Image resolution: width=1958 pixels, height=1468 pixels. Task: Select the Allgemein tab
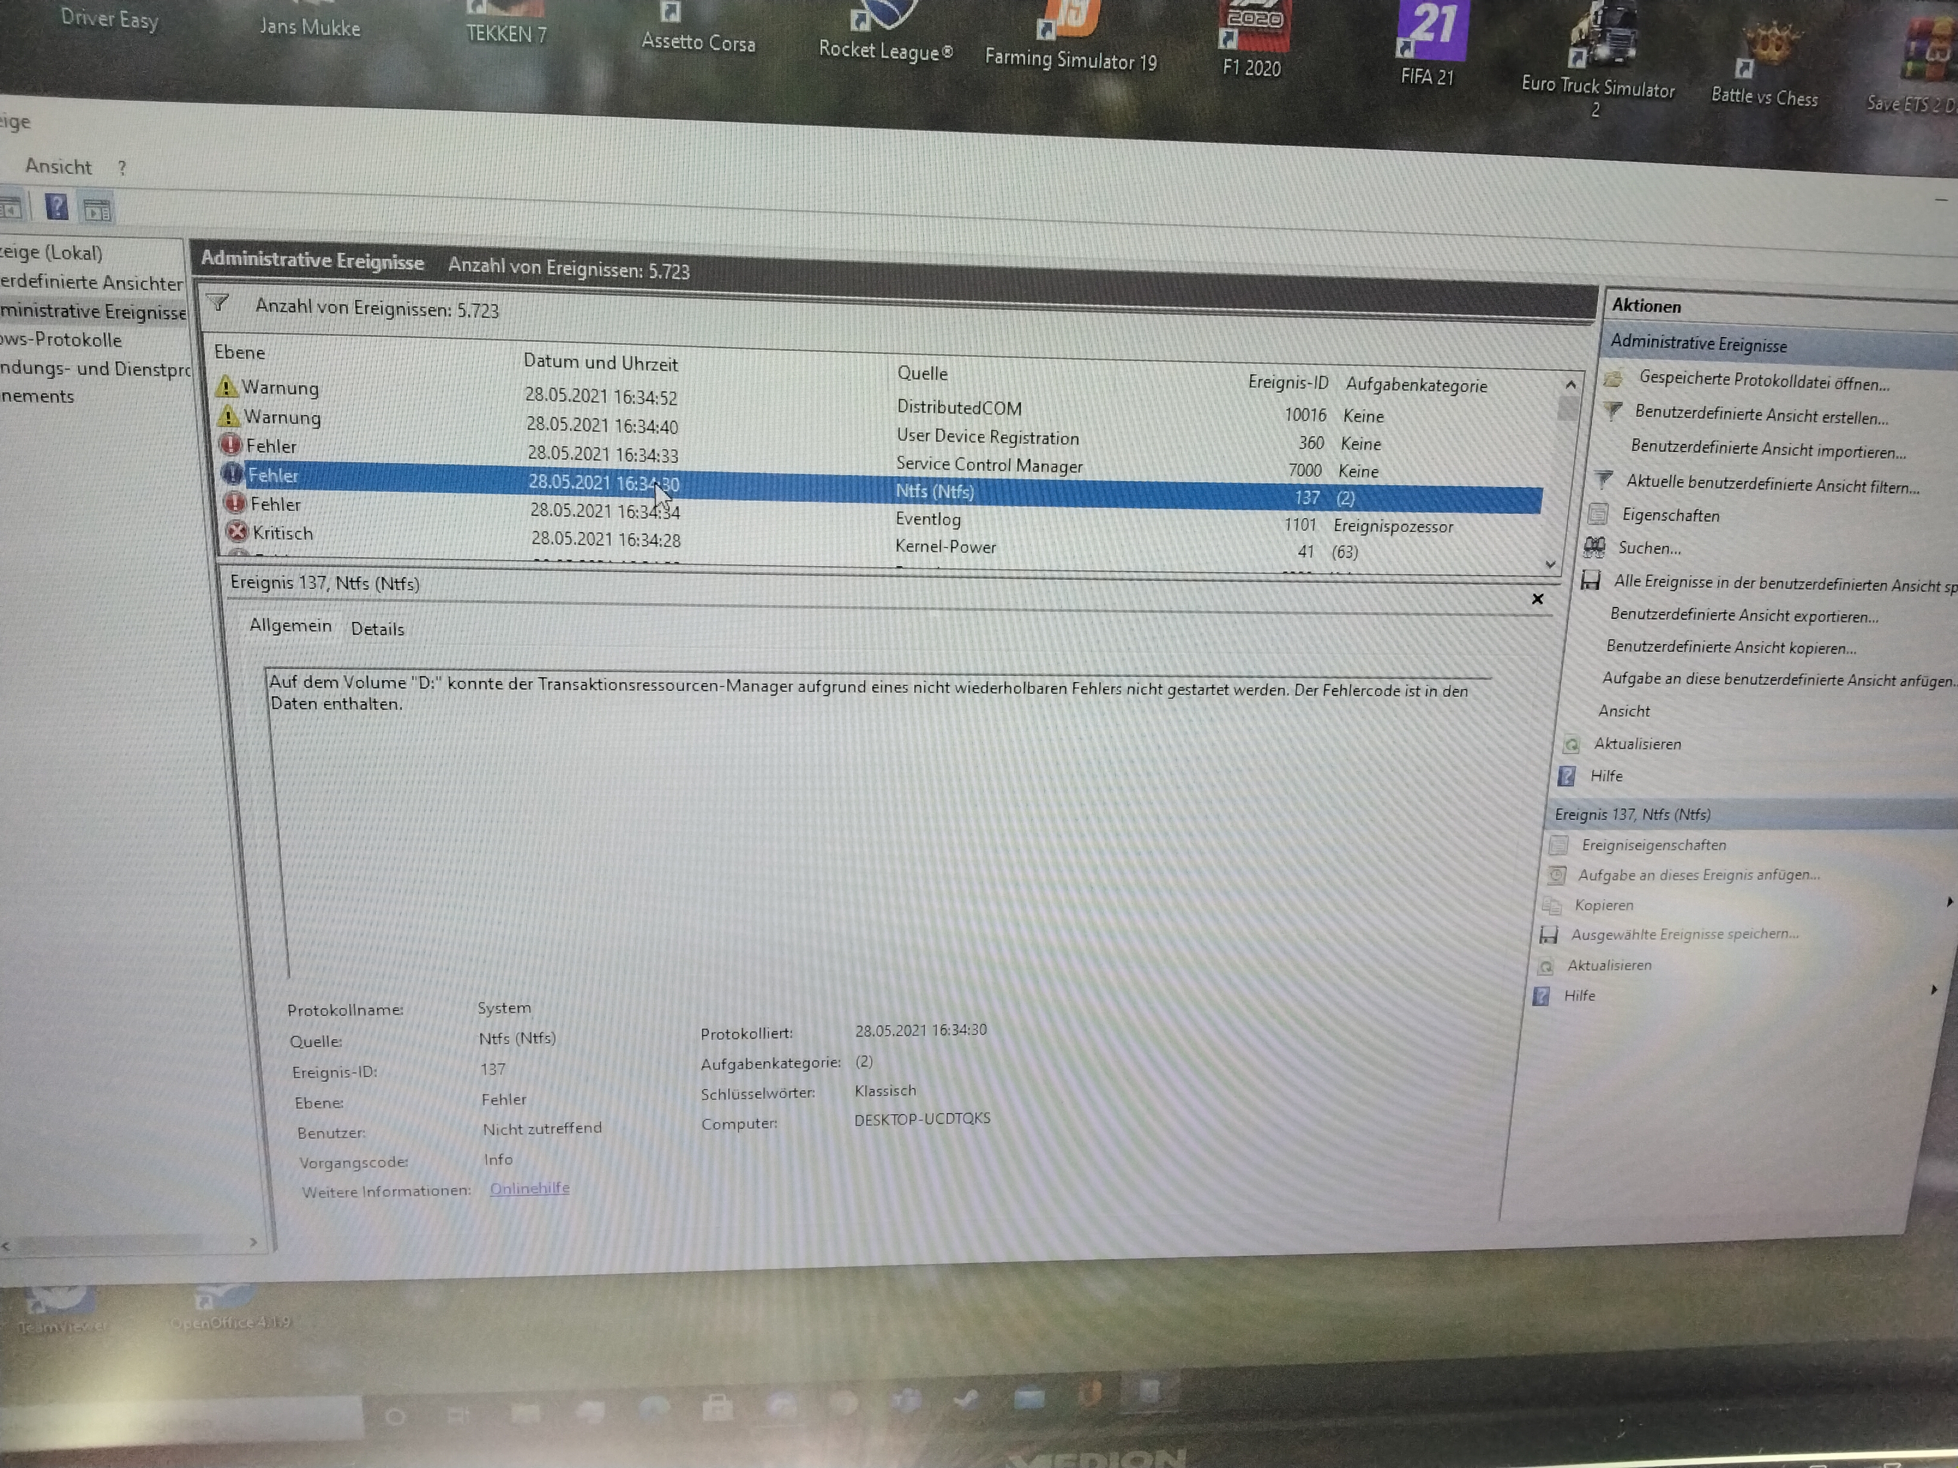[x=290, y=625]
